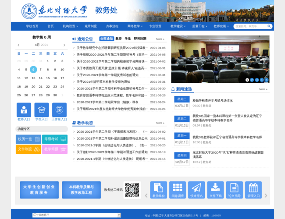This screenshot has width=285, height=219.
Task: Click the search magnifier icon
Action: coord(269,26)
